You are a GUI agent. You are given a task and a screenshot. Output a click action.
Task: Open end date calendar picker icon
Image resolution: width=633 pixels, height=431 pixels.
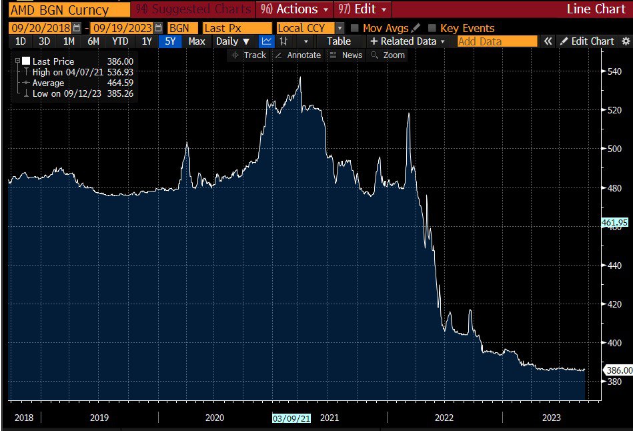pos(158,28)
